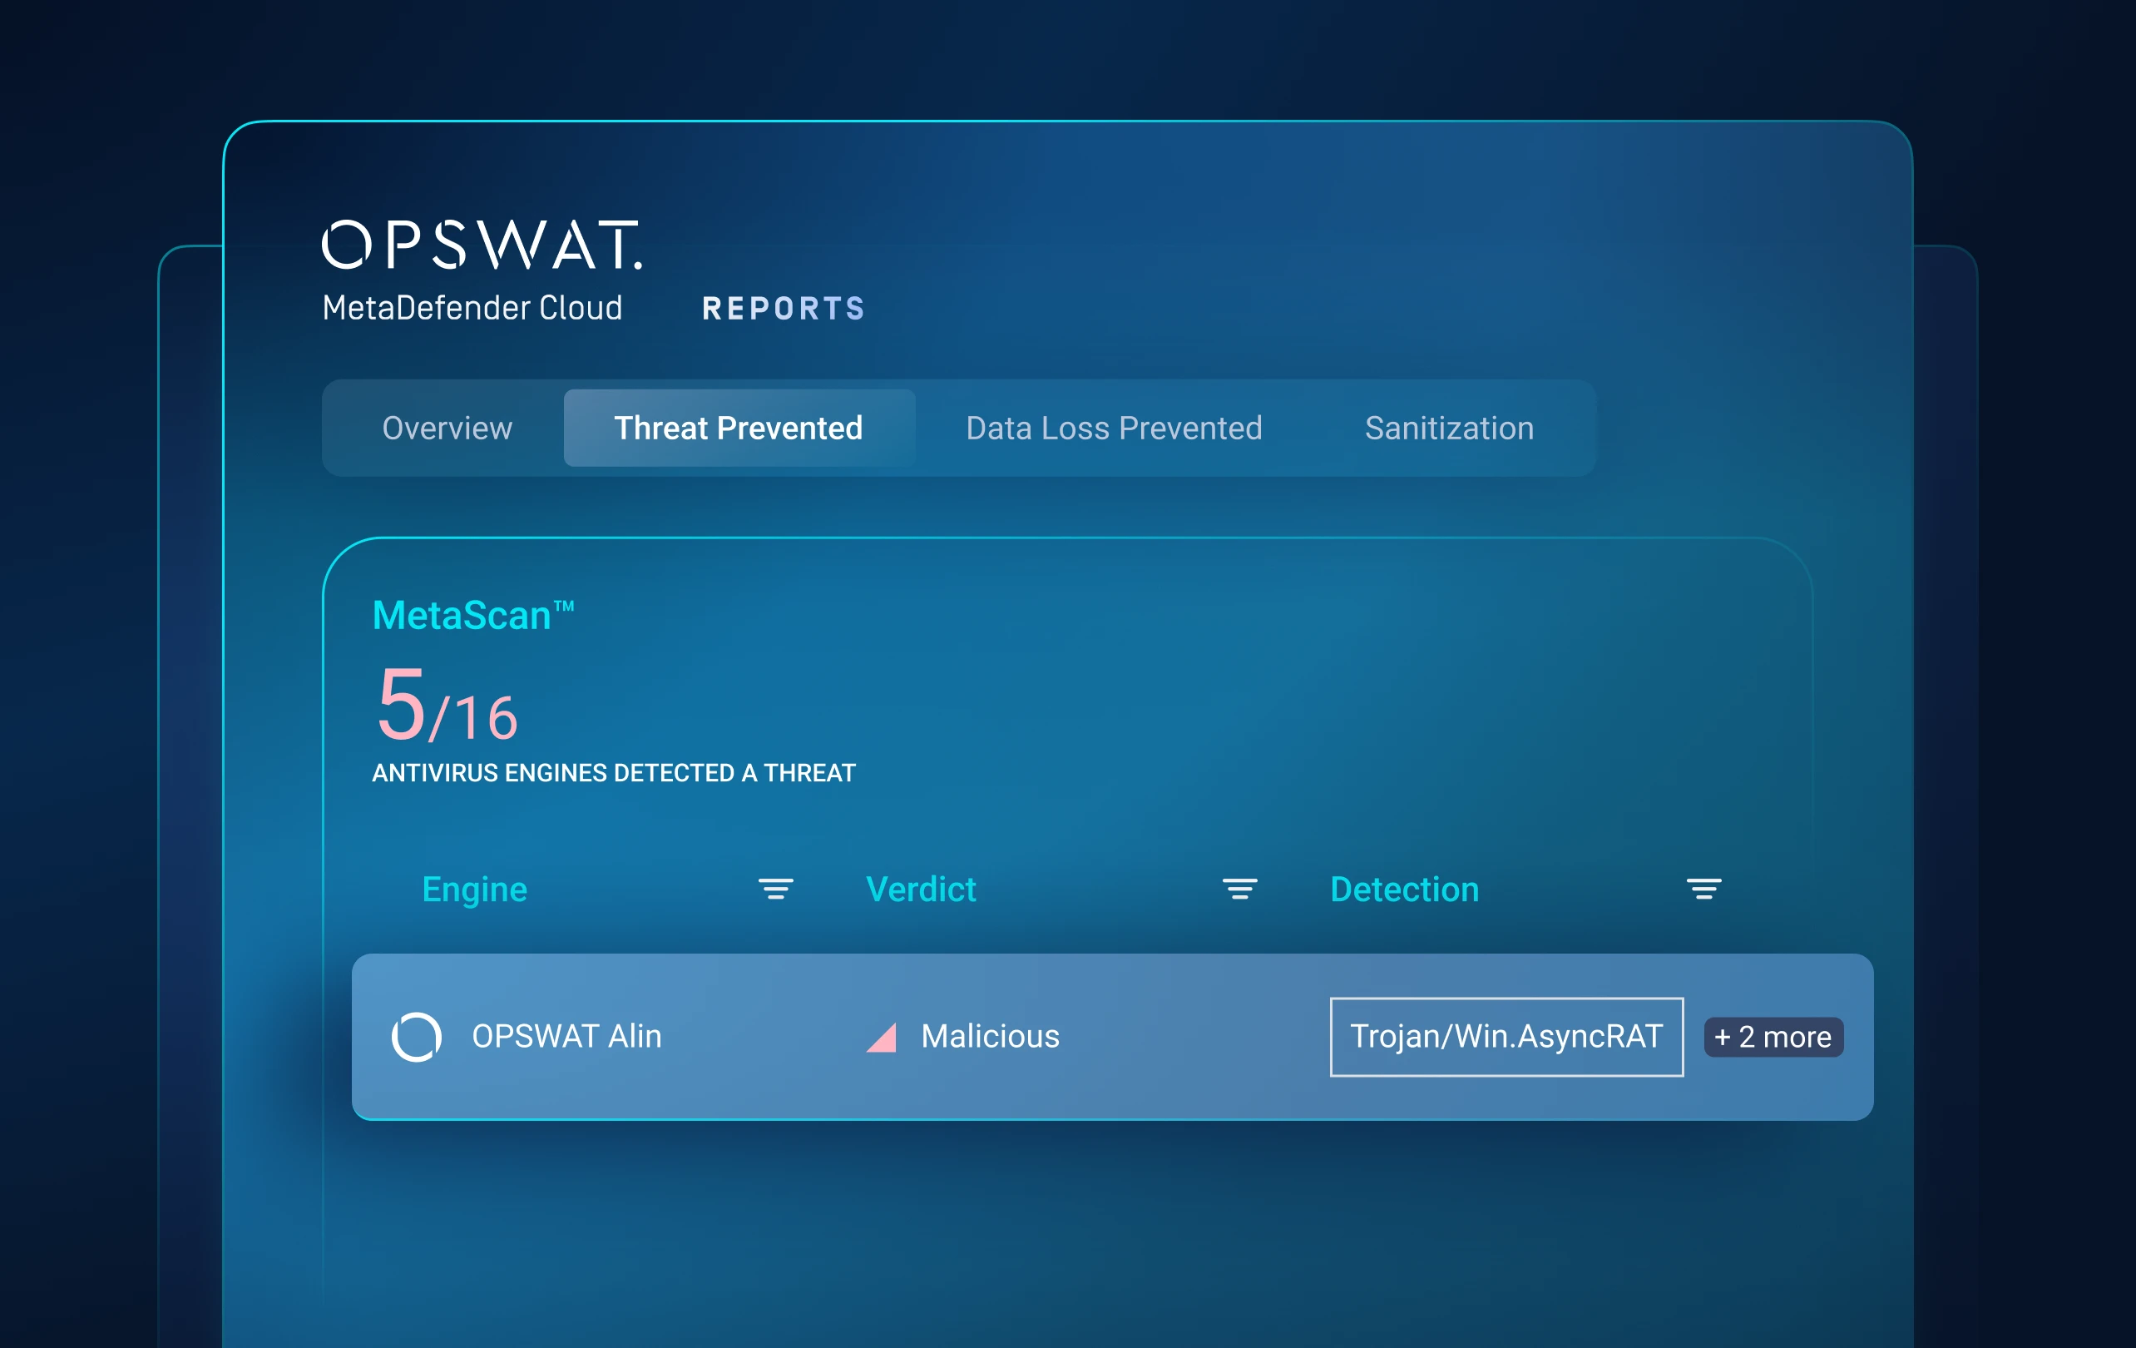Open the Verdict column filter
Screen dimensions: 2136x1348
click(1239, 890)
